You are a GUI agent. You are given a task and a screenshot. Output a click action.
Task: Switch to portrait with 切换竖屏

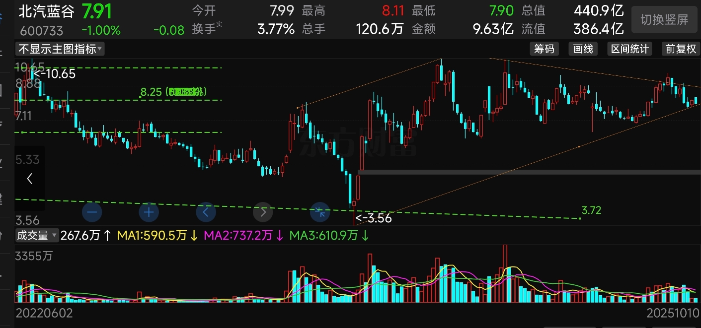point(664,20)
